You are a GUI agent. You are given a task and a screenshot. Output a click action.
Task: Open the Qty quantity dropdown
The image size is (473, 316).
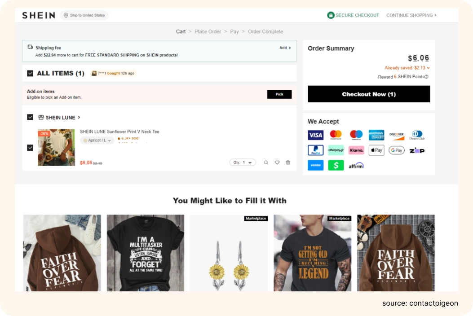point(243,162)
